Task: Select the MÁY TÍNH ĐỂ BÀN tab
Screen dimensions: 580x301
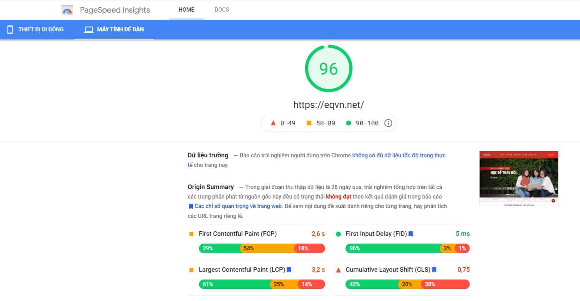Action: (x=114, y=30)
